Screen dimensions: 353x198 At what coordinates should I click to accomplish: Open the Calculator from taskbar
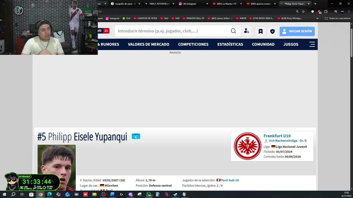click(157, 194)
